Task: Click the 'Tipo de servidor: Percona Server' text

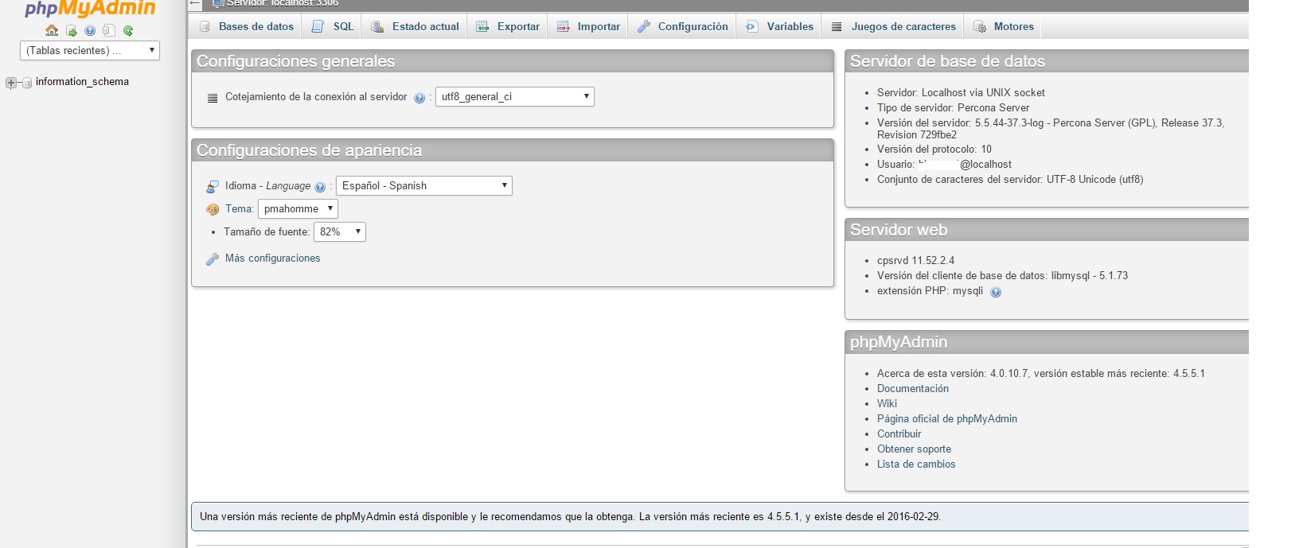Action: tap(953, 107)
